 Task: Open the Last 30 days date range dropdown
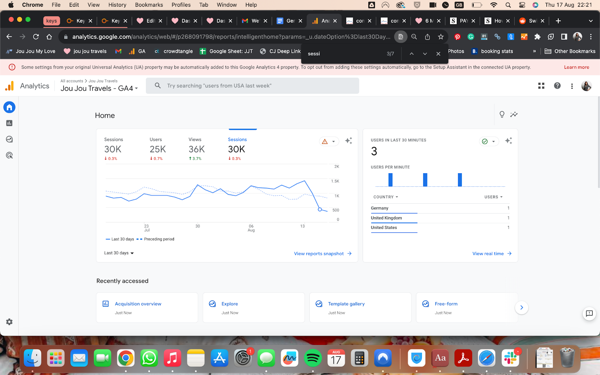pyautogui.click(x=119, y=253)
